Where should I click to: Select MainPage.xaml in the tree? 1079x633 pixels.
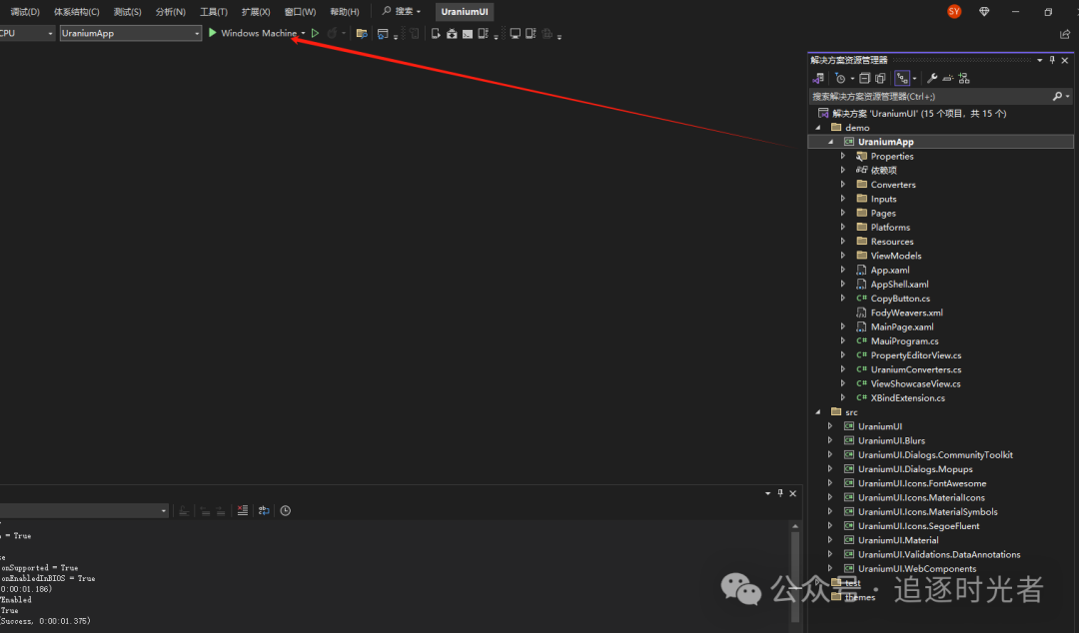[902, 326]
